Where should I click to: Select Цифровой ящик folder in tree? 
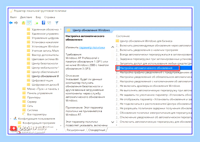(x=40, y=80)
